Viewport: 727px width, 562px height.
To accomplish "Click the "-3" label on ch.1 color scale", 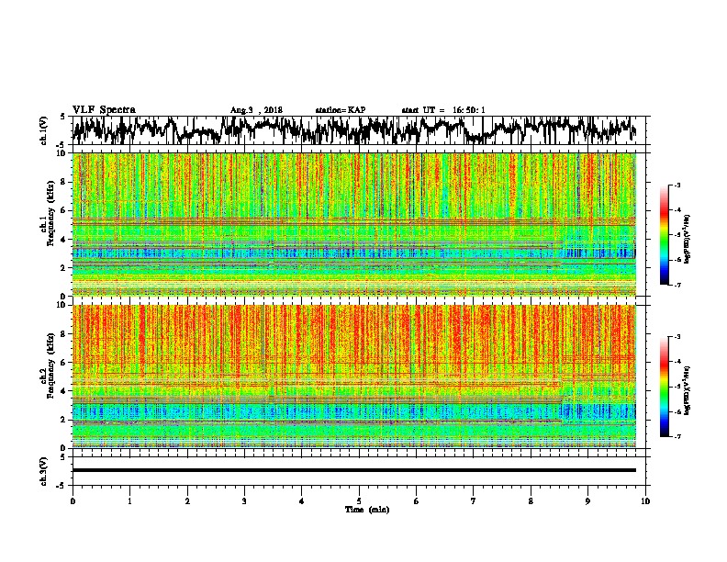I will point(677,185).
